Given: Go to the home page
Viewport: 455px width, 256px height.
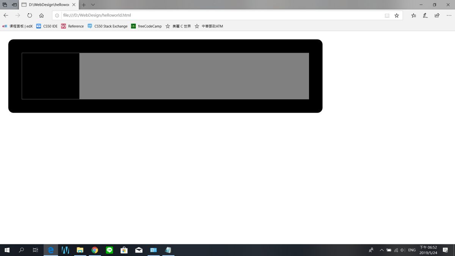Looking at the screenshot, I should coord(41,16).
